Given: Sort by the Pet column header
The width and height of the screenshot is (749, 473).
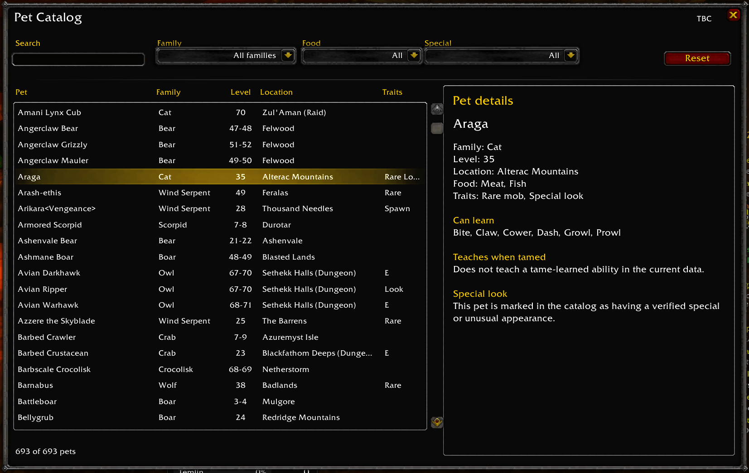Looking at the screenshot, I should pyautogui.click(x=21, y=92).
